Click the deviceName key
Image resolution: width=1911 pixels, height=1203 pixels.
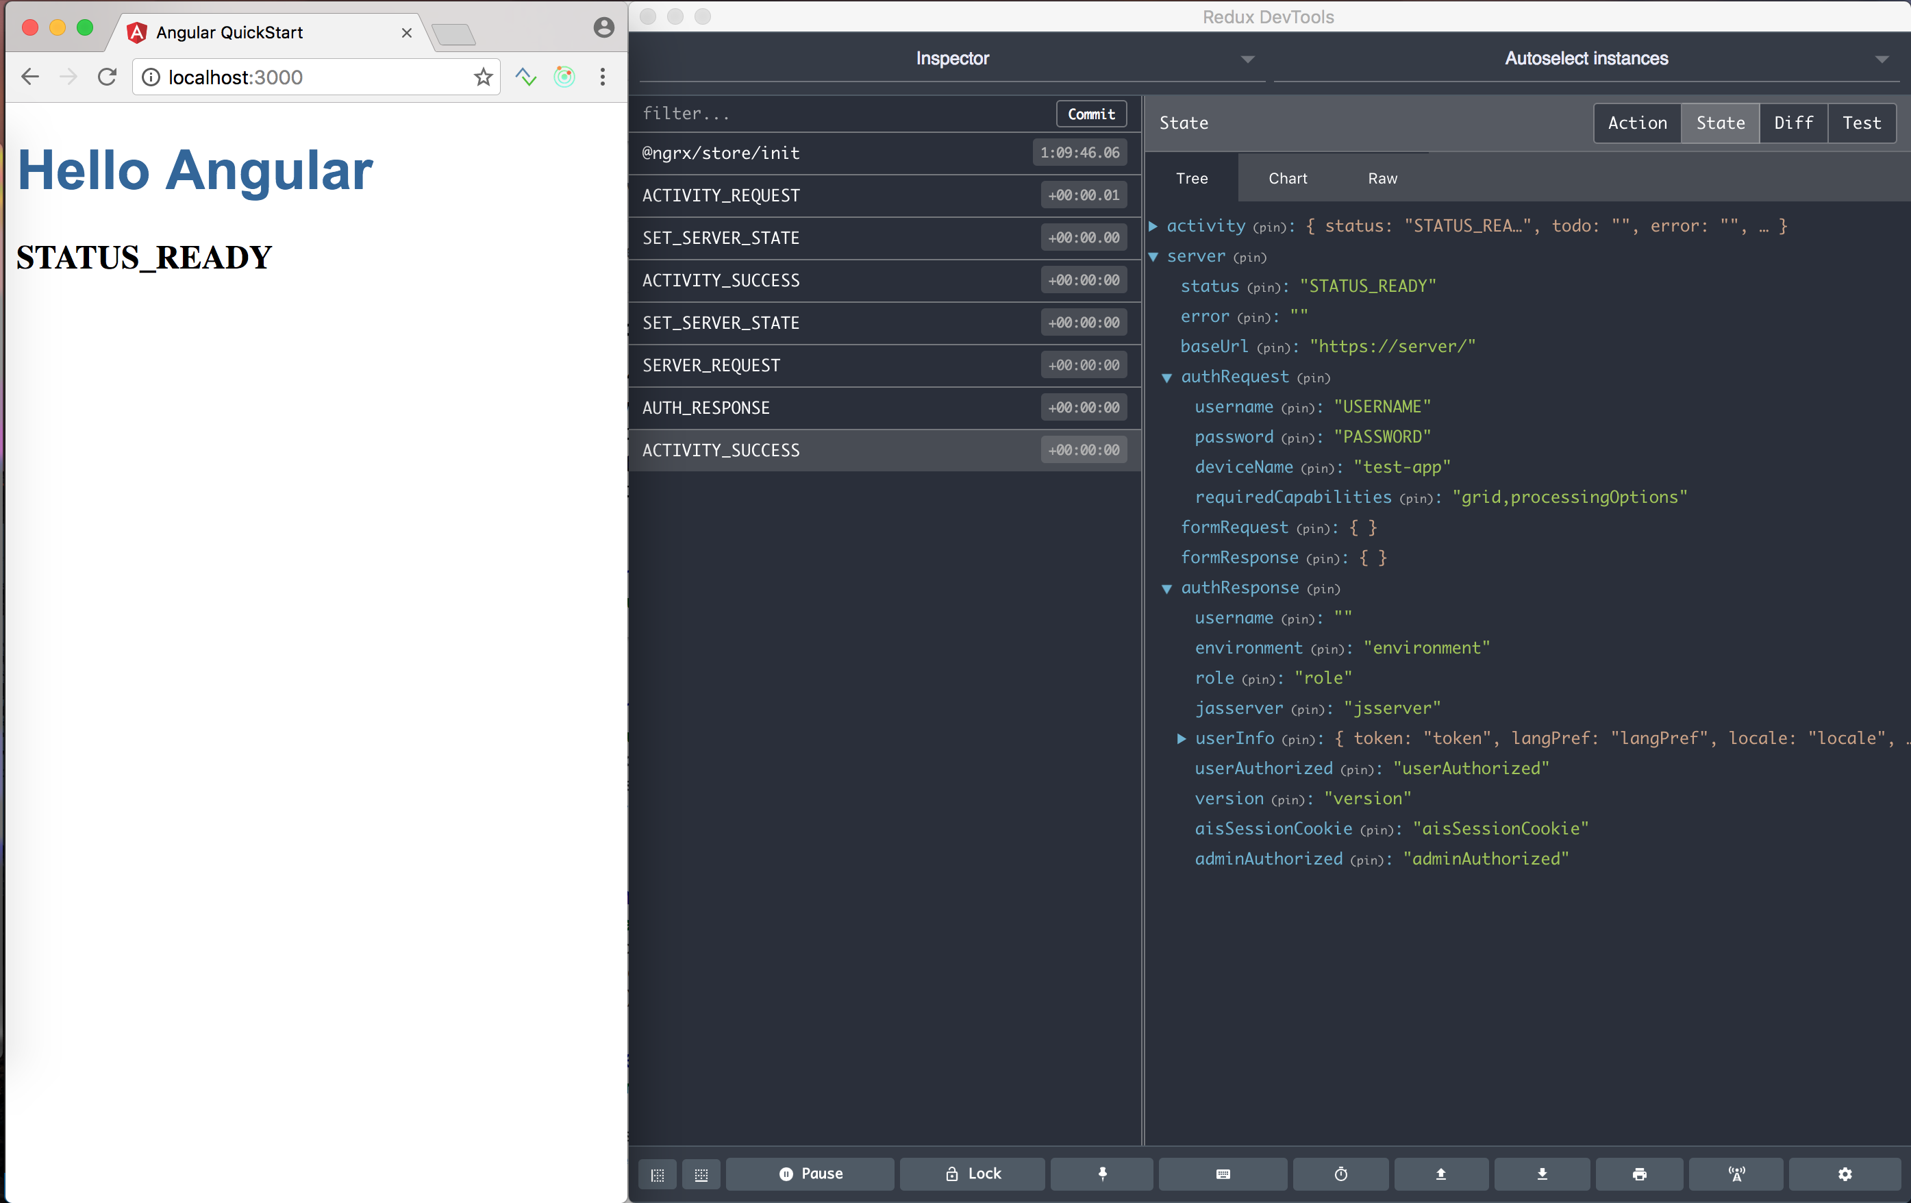[1244, 467]
